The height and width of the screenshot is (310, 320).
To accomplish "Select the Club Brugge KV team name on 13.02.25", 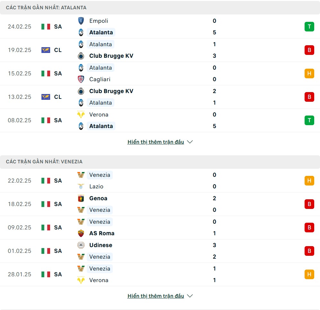I will click(x=111, y=91).
